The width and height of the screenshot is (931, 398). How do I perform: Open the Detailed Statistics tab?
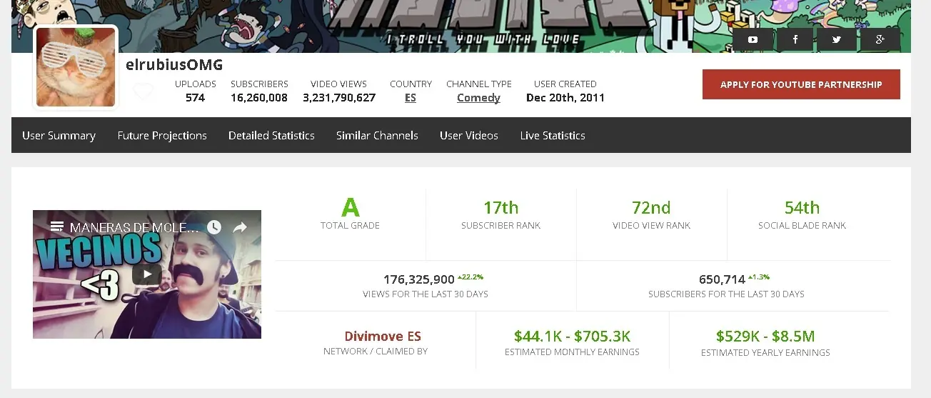pyautogui.click(x=271, y=135)
